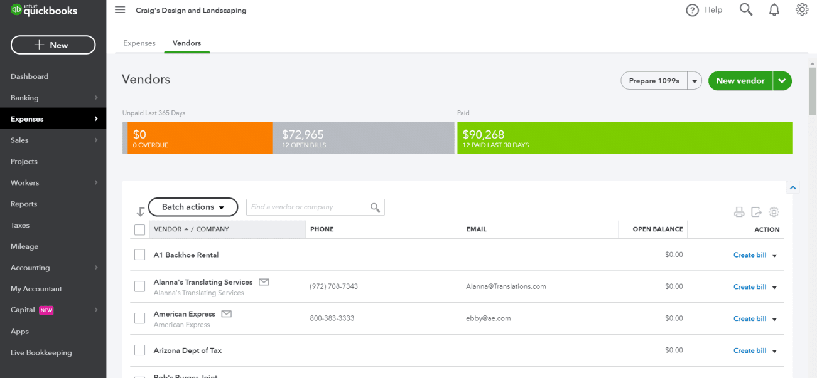
Task: Tick the select-all vendors checkbox
Action: (140, 230)
